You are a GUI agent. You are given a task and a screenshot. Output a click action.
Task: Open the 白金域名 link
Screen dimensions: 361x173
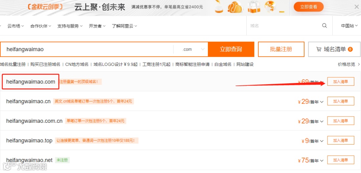click(223, 65)
